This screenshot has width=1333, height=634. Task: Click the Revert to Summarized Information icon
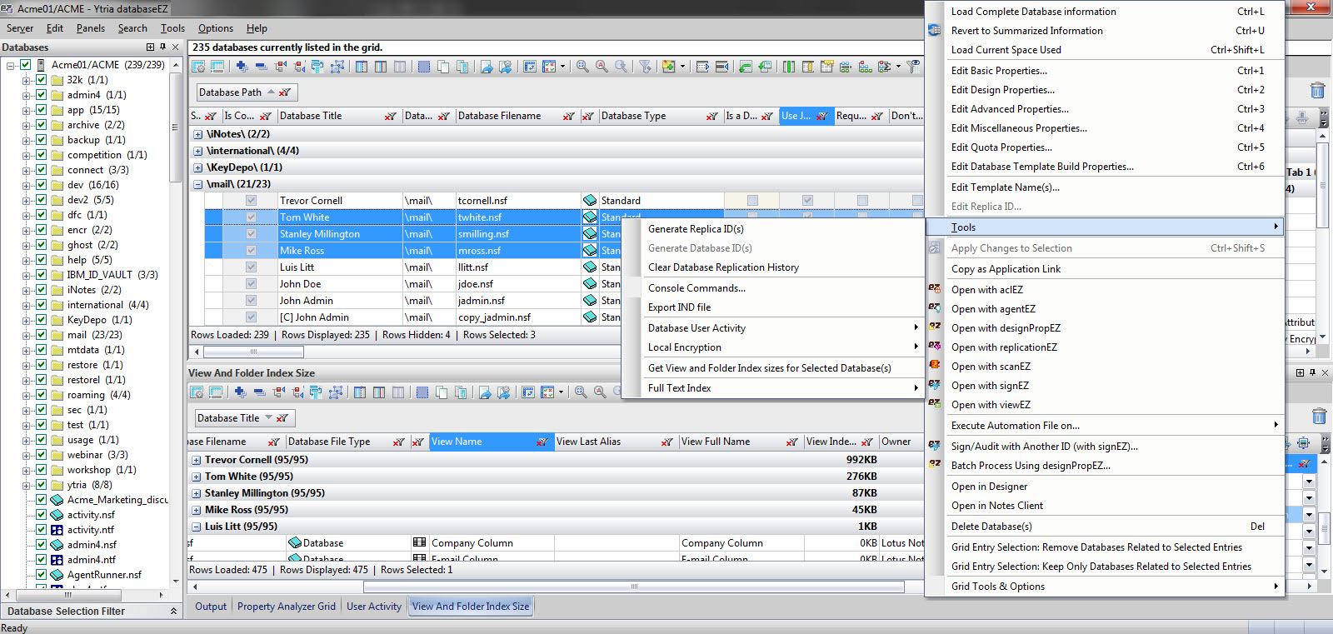935,30
